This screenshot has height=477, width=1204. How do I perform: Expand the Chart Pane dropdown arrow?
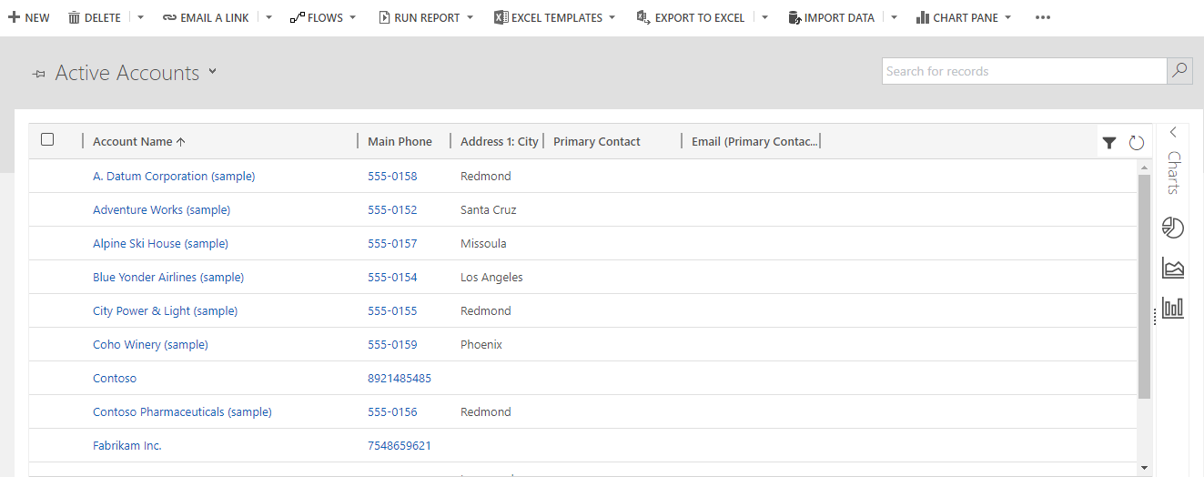tap(1007, 17)
